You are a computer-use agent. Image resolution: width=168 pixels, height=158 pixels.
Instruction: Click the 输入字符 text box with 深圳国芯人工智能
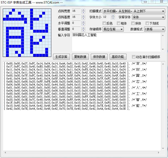click(116, 42)
